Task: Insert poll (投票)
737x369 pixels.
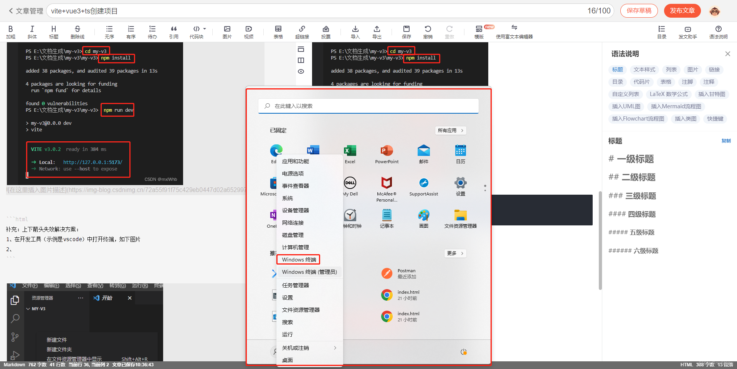Action: (x=326, y=32)
